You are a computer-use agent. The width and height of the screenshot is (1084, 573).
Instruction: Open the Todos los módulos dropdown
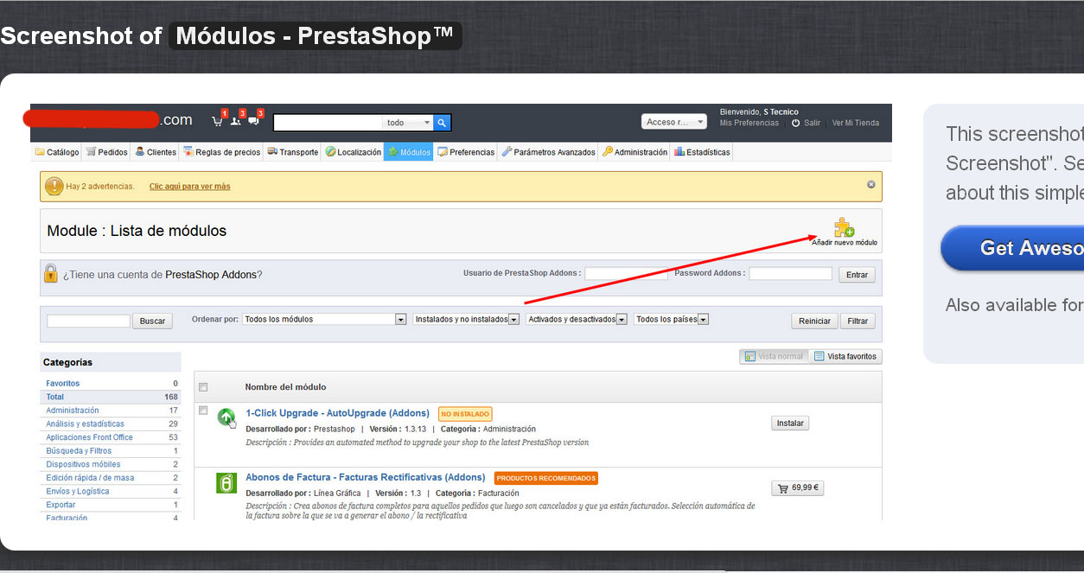point(324,320)
